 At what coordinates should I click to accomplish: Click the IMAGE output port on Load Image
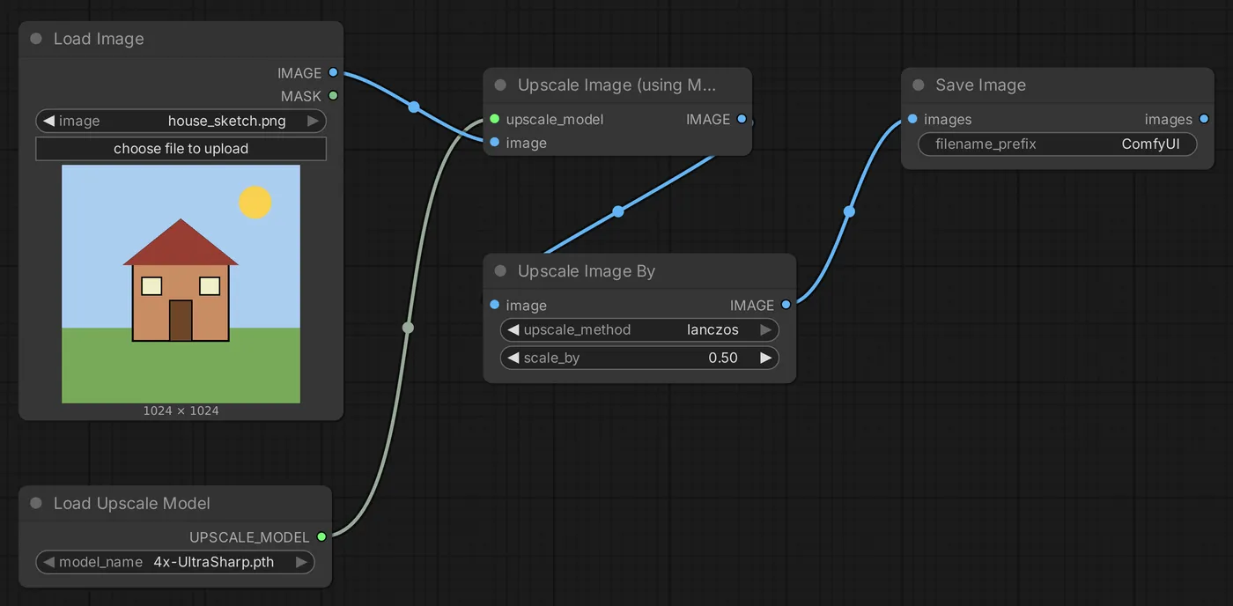(x=333, y=73)
